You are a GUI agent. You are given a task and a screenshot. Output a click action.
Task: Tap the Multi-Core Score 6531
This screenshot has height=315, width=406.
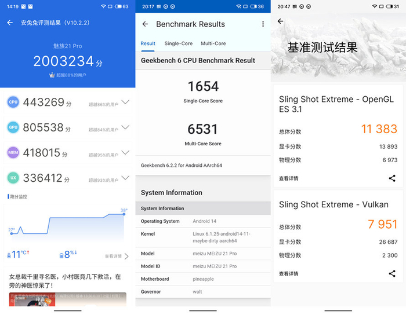203,129
